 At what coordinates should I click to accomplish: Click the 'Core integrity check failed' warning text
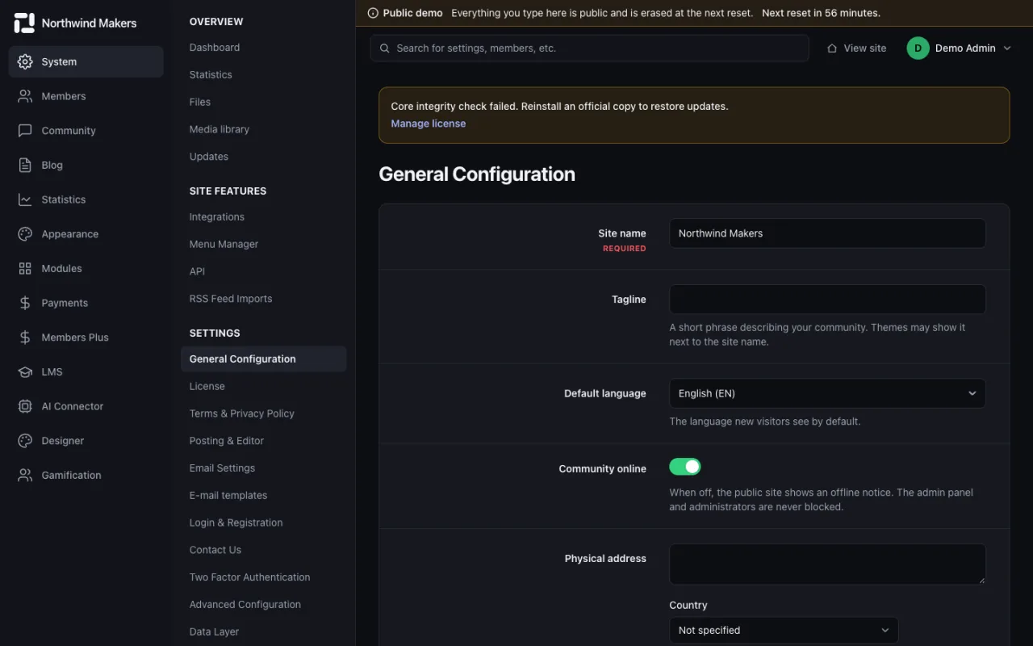coord(559,106)
